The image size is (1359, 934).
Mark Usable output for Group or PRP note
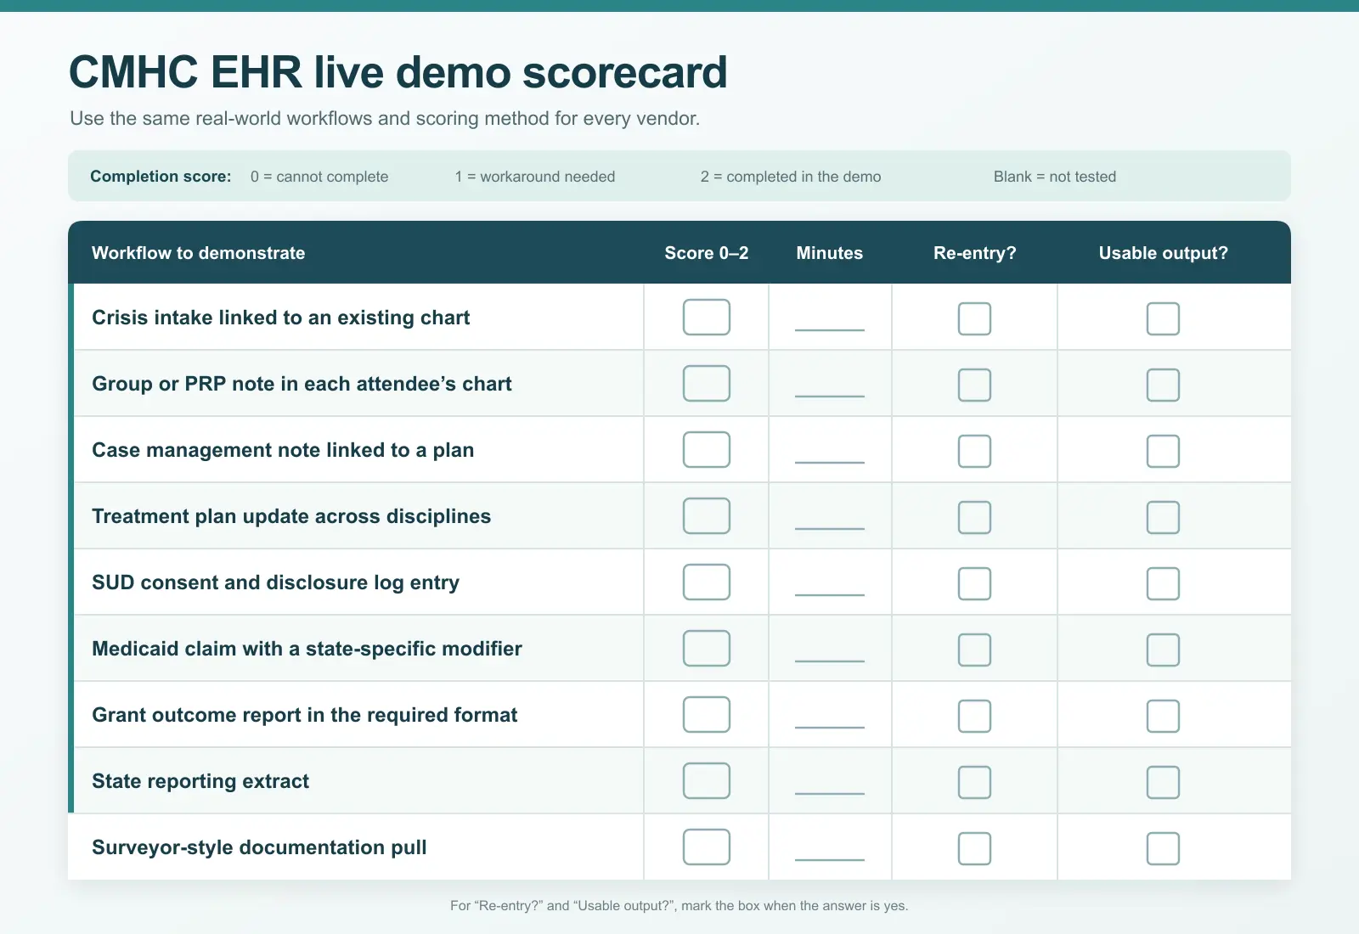pyautogui.click(x=1163, y=385)
